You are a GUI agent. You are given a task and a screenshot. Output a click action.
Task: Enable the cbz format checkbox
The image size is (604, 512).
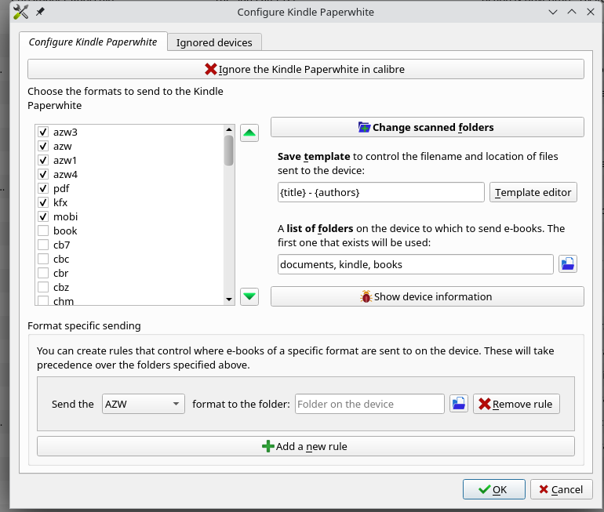click(43, 287)
